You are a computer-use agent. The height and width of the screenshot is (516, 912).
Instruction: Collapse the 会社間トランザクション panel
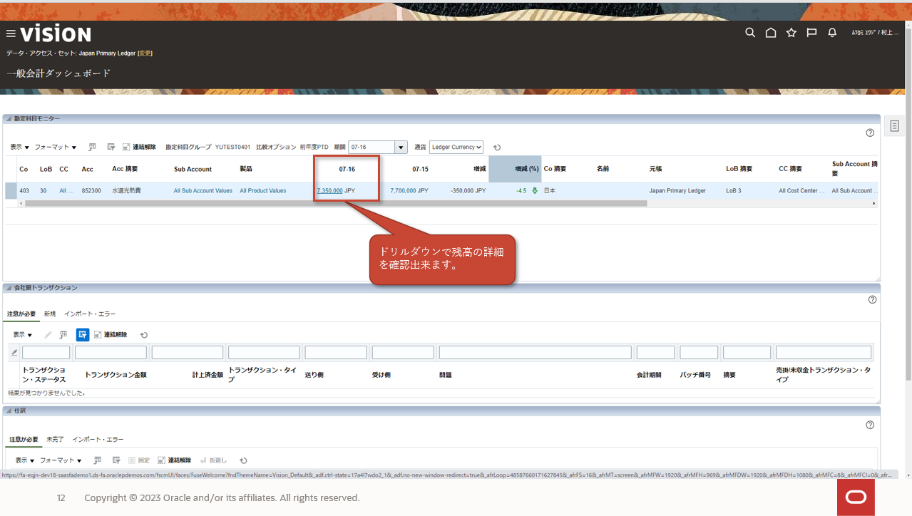[x=9, y=288]
